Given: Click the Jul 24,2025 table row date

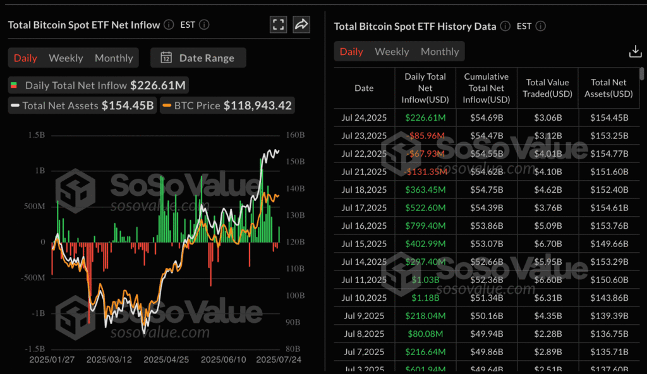Looking at the screenshot, I should coord(364,118).
